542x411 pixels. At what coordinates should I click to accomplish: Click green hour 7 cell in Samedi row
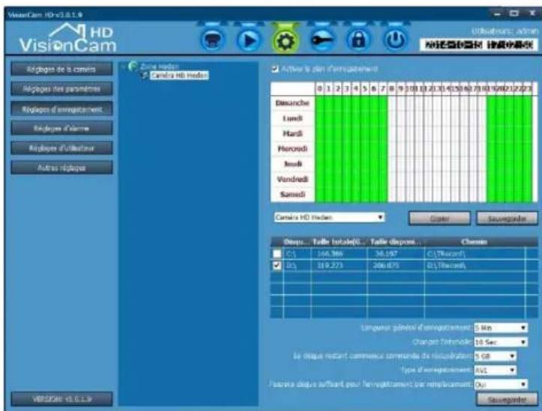pos(382,195)
